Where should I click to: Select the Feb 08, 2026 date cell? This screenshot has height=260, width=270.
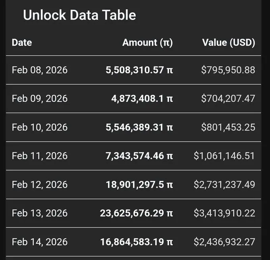(40, 70)
